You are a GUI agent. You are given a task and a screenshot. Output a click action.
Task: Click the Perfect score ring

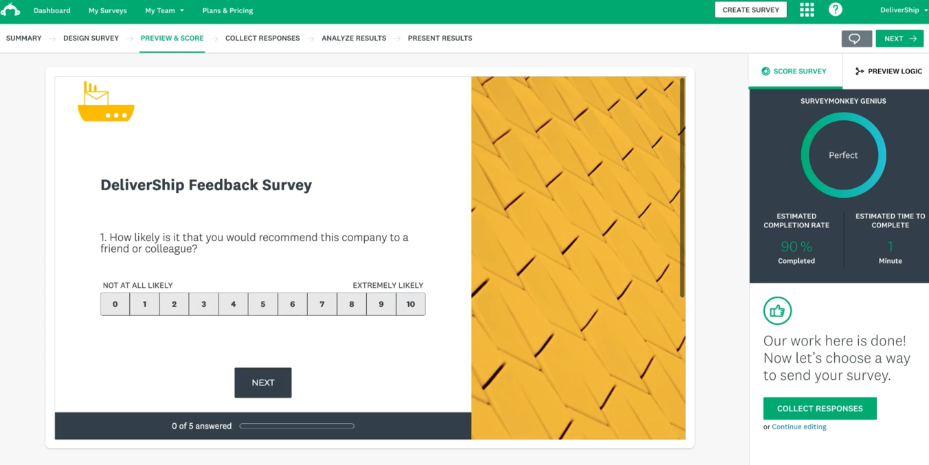(x=843, y=155)
